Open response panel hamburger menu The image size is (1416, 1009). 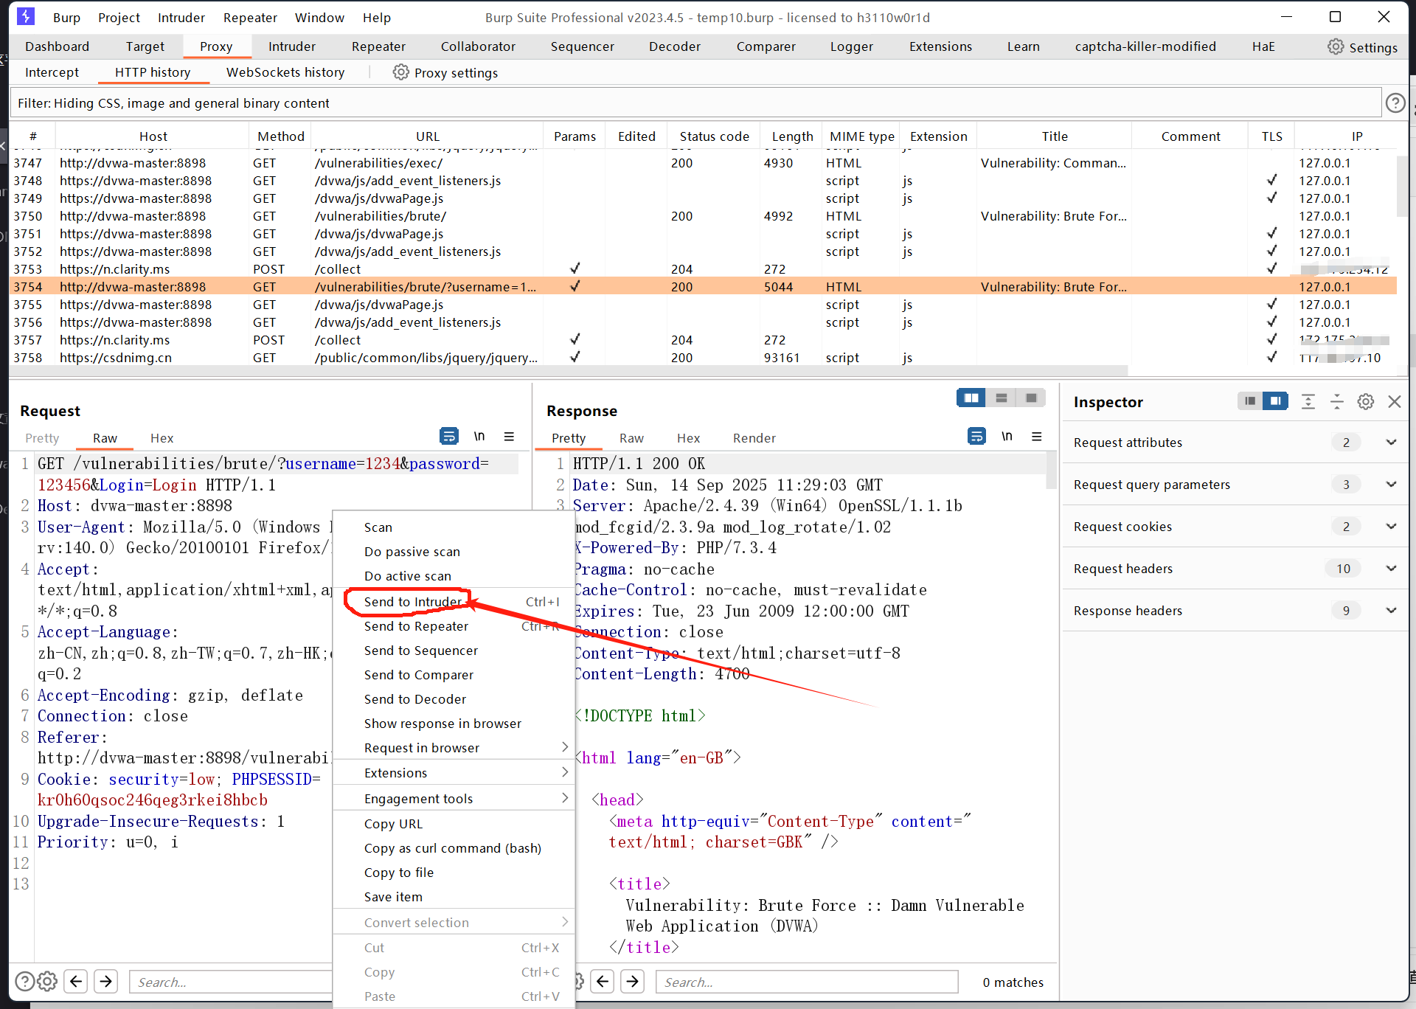tap(1036, 437)
